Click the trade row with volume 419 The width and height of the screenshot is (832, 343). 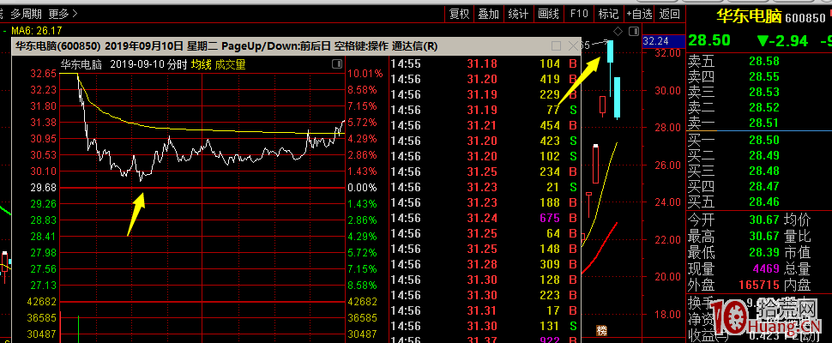point(485,79)
